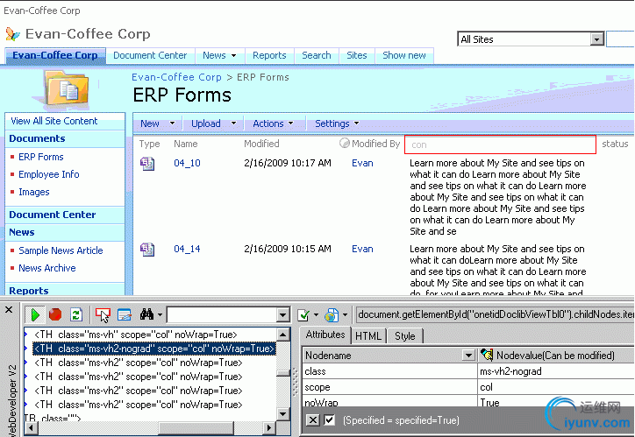Image resolution: width=635 pixels, height=437 pixels.
Task: Click the document.getElementById path field
Action: pos(495,314)
